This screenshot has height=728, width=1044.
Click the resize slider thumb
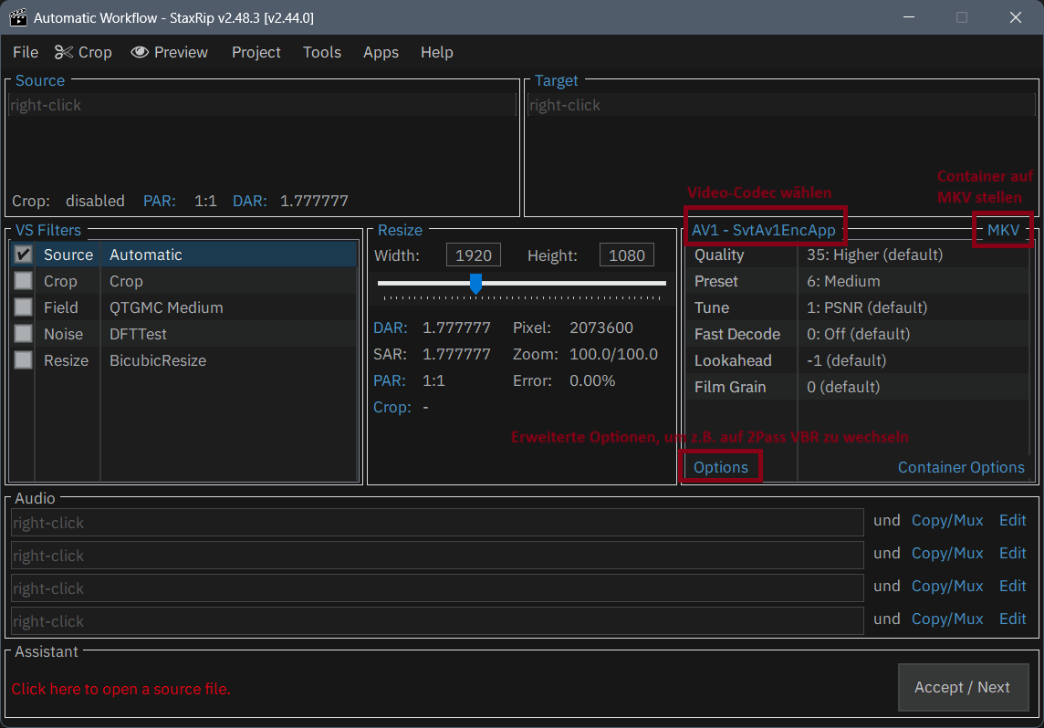click(475, 284)
